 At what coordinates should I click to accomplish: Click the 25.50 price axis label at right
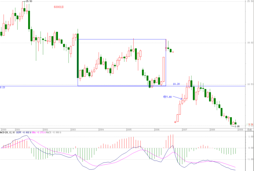(x=250, y=1)
